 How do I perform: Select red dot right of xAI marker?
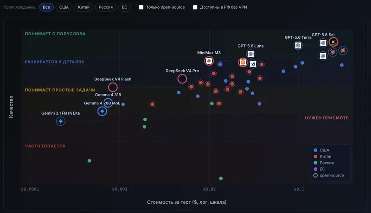pos(262,64)
